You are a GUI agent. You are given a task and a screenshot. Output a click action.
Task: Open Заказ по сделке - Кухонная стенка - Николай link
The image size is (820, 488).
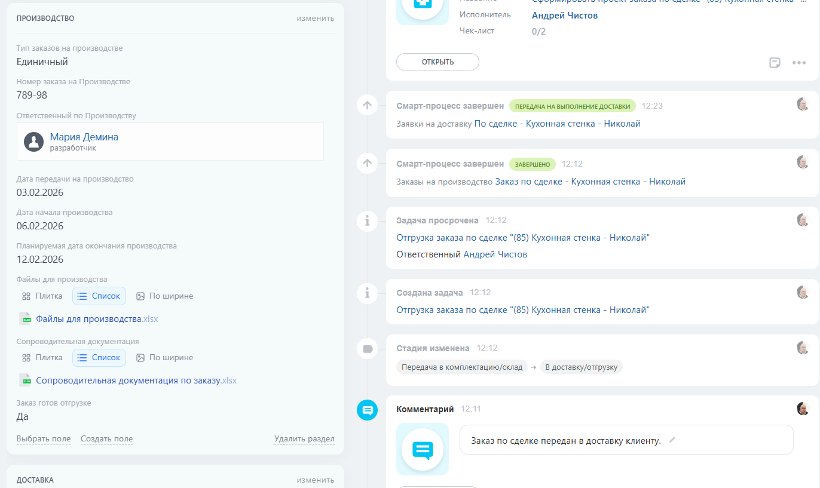590,182
